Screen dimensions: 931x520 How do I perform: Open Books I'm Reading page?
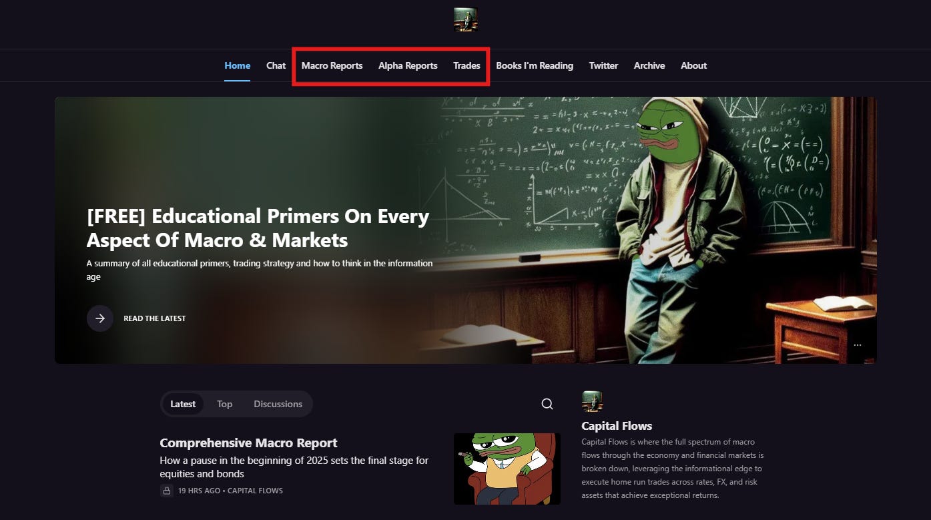(535, 65)
